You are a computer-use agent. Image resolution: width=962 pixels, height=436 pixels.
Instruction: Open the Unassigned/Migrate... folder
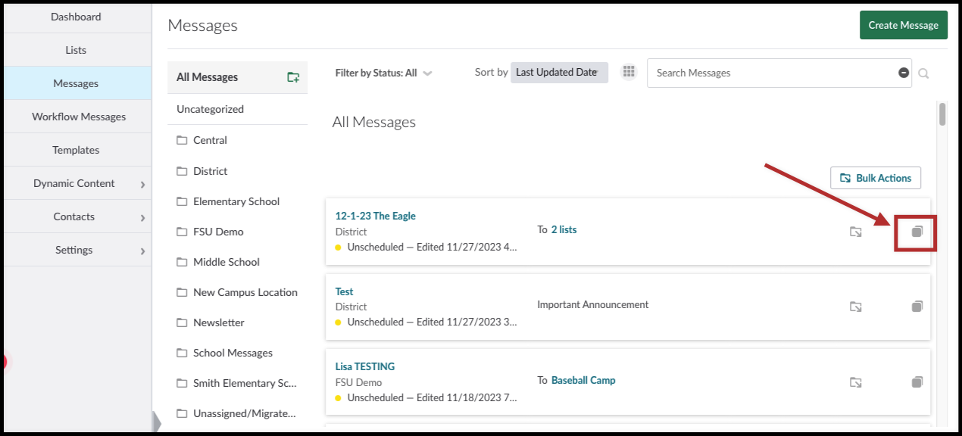(245, 413)
